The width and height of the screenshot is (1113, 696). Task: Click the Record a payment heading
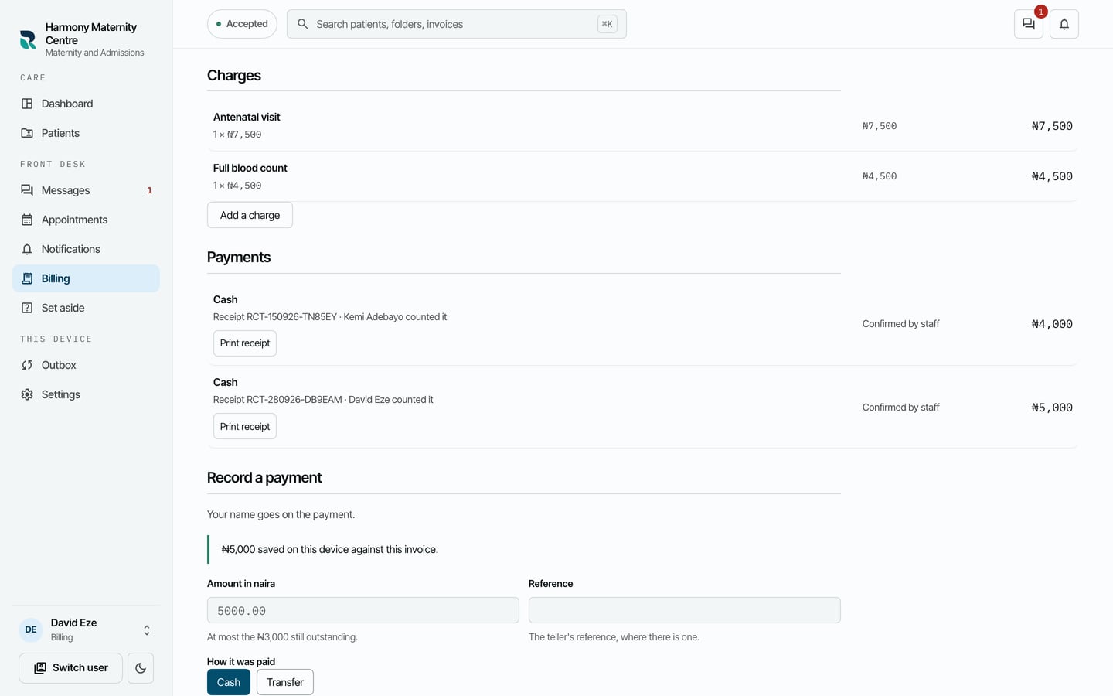[264, 478]
